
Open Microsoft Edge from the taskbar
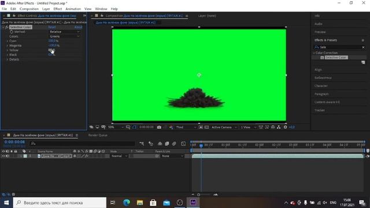pos(127,203)
